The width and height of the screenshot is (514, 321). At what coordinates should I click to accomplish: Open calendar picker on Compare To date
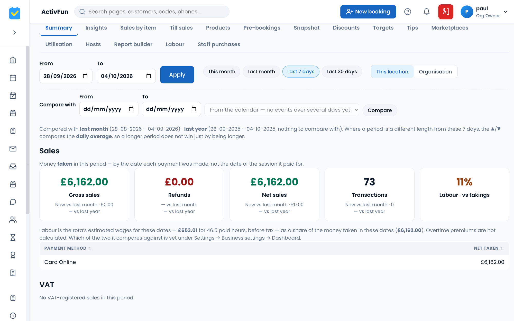[x=194, y=109]
